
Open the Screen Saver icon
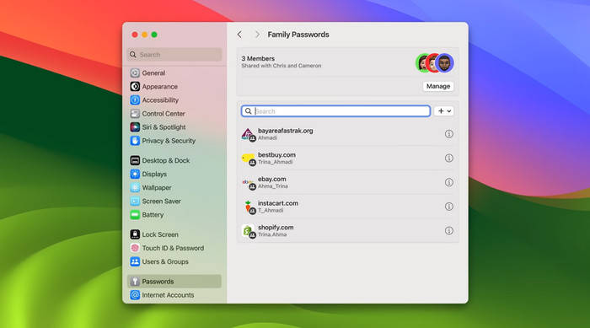(x=135, y=201)
